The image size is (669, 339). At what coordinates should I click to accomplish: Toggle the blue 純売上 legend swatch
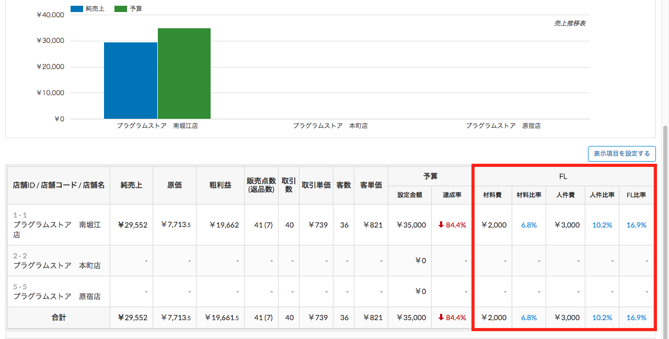click(77, 9)
